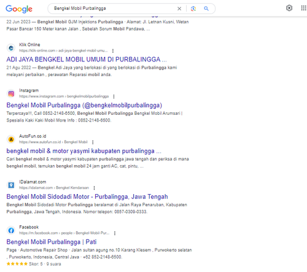Open ADI JAYA BENGKEL MOBIL UMUM DI PURBALINGGA result
Screen dimensions: 307x272
tap(87, 60)
